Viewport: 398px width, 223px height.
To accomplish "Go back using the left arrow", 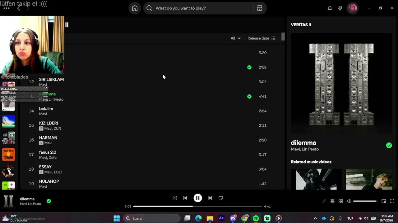I will click(19, 8).
